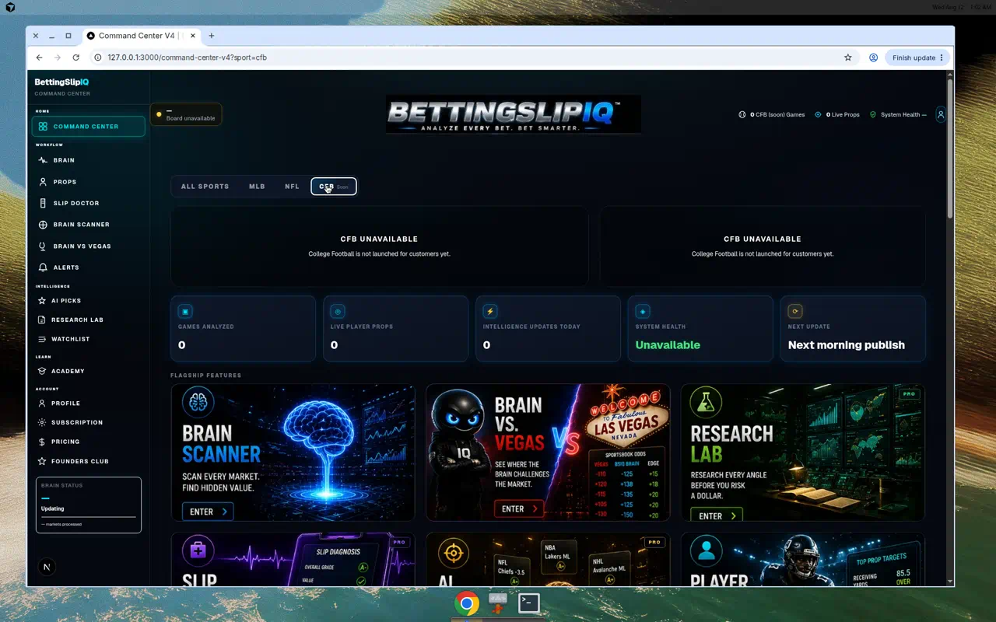
Task: Click the Founders Club star icon
Action: (x=42, y=461)
